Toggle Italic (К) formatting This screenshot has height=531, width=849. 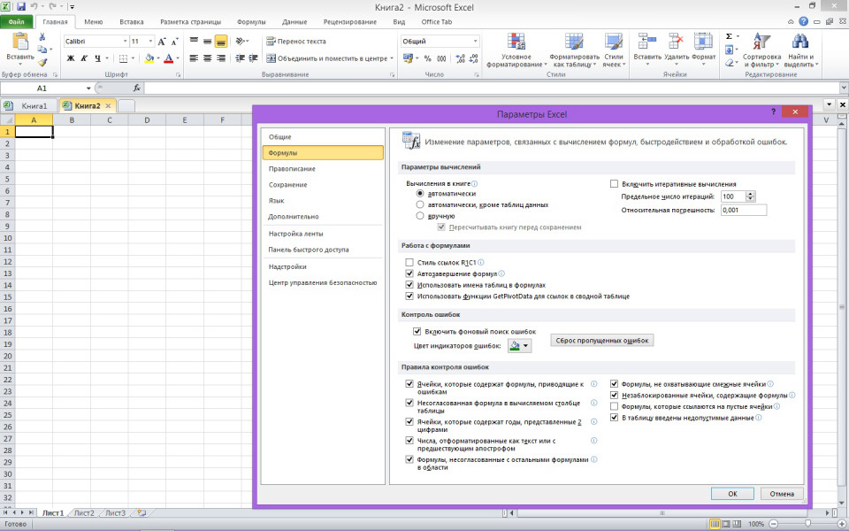tap(84, 58)
